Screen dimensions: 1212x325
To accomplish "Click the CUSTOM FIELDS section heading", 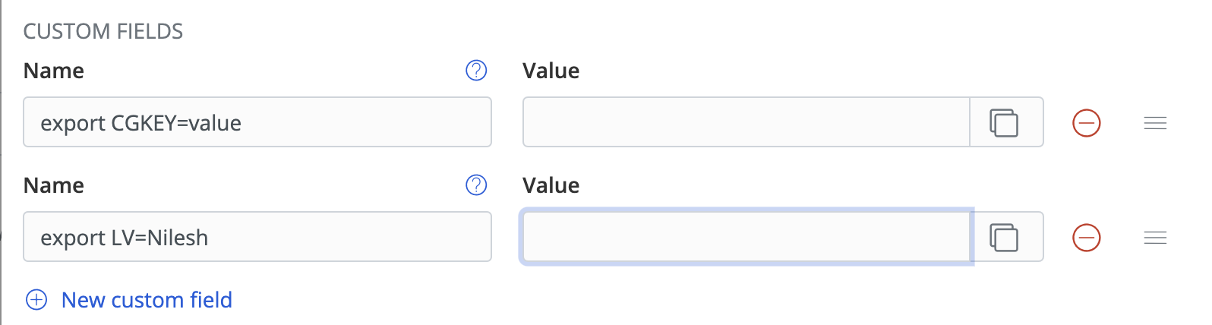I will [x=103, y=31].
